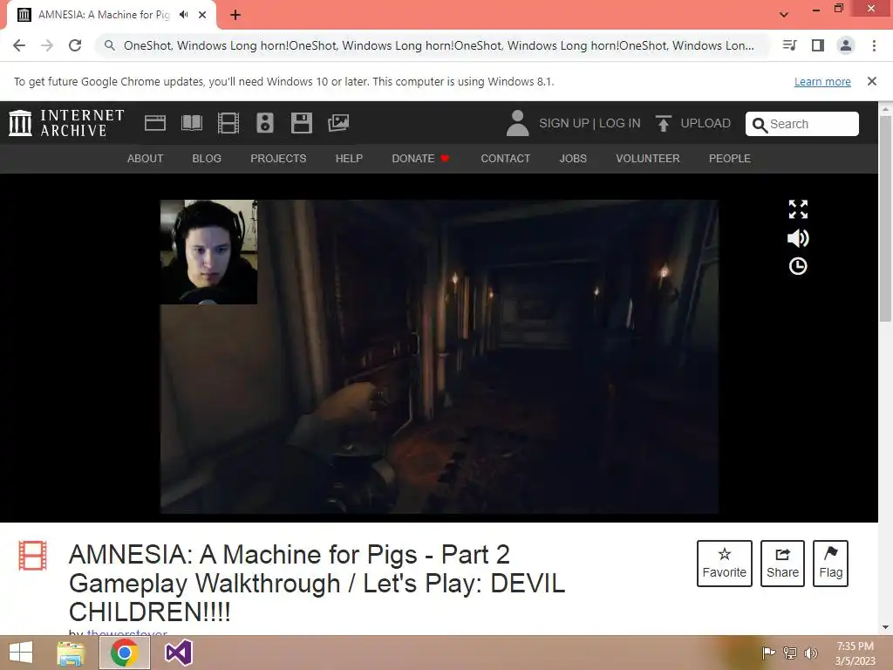
Task: Toggle Chrome side panel
Action: coord(818,45)
